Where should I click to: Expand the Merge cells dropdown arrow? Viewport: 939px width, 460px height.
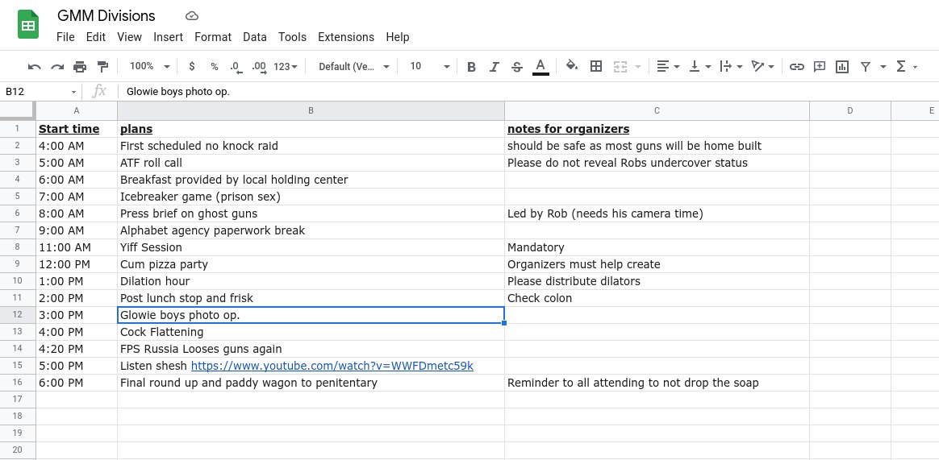pyautogui.click(x=638, y=66)
